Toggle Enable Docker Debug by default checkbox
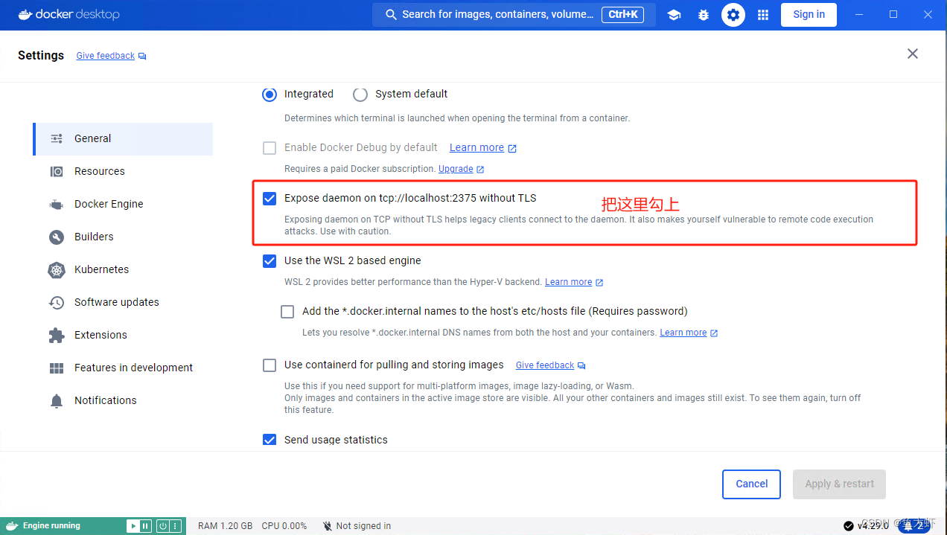Viewport: 947px width, 535px height. [270, 148]
